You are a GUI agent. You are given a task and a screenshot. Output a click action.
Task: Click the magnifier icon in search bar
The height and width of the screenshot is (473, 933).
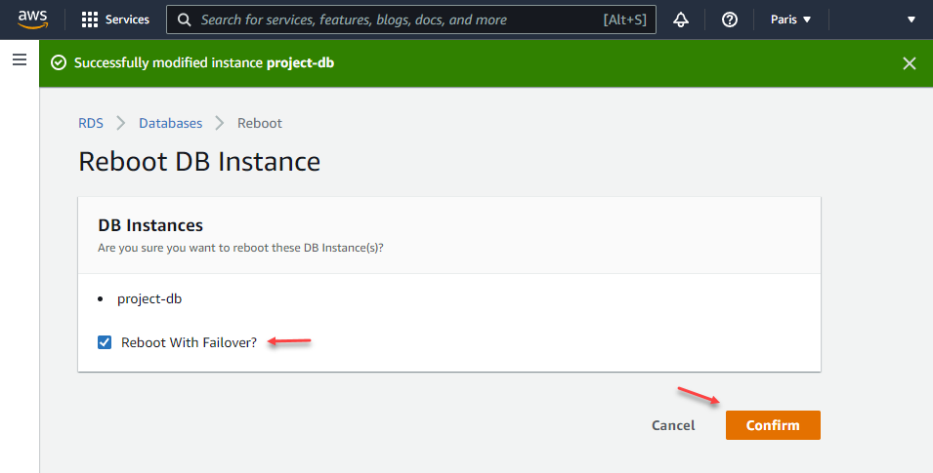pyautogui.click(x=184, y=20)
